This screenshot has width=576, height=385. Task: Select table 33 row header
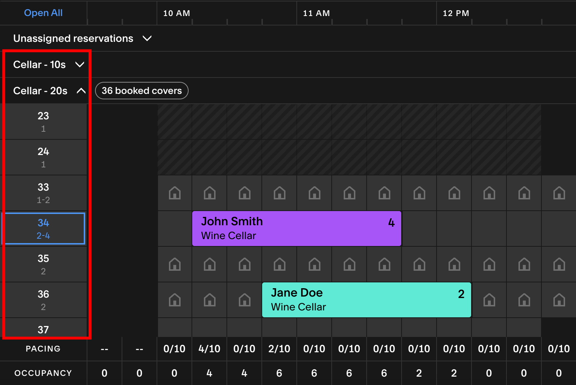click(43, 193)
